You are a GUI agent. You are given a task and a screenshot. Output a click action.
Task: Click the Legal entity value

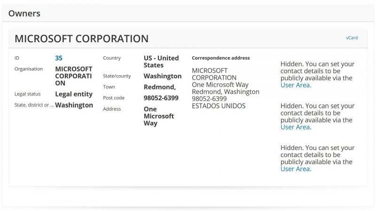[x=74, y=94]
